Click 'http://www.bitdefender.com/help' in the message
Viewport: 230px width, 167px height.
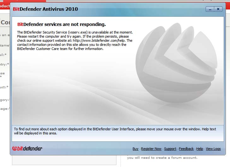pyautogui.click(x=99, y=40)
